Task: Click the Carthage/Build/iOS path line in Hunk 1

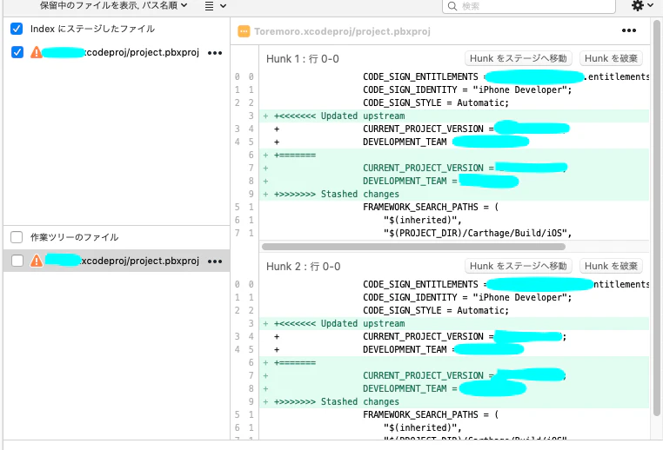Action: coord(454,233)
